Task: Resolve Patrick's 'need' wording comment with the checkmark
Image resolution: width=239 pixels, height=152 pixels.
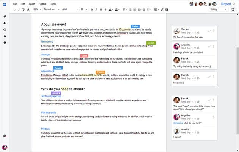Action: coord(209,100)
